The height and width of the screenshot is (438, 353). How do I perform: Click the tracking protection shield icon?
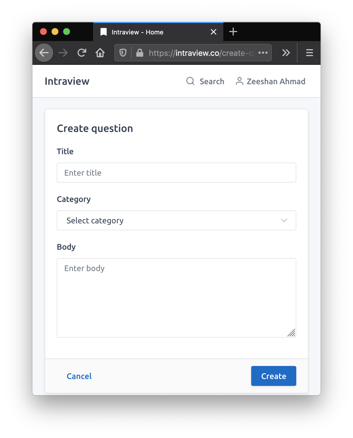123,53
